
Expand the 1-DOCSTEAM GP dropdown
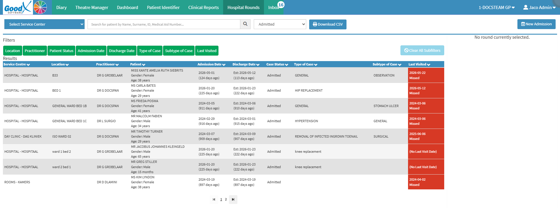(x=496, y=7)
